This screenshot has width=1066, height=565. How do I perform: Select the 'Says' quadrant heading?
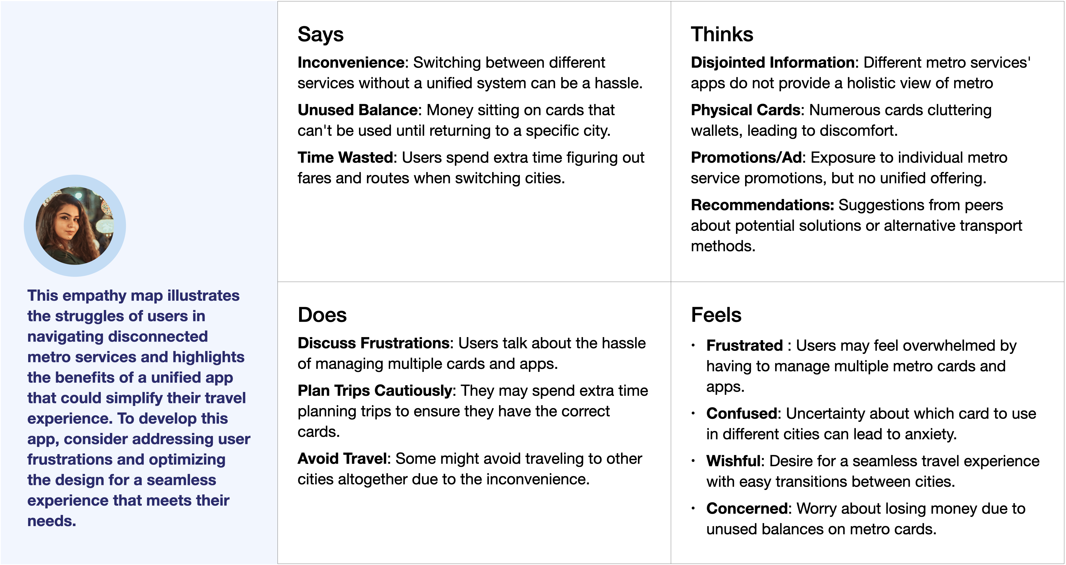321,34
